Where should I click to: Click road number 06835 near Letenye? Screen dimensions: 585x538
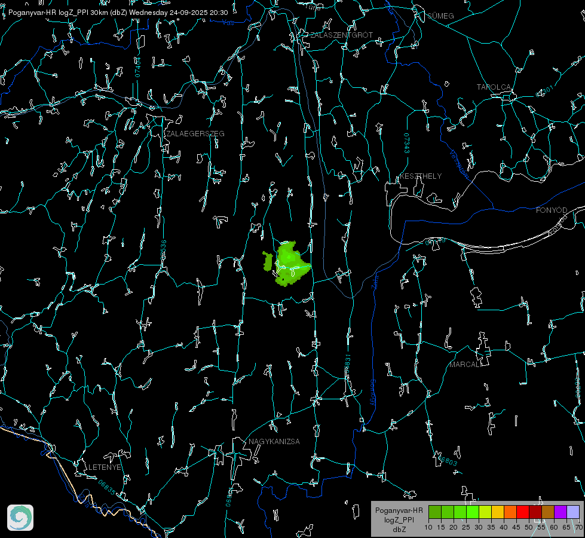tap(107, 488)
